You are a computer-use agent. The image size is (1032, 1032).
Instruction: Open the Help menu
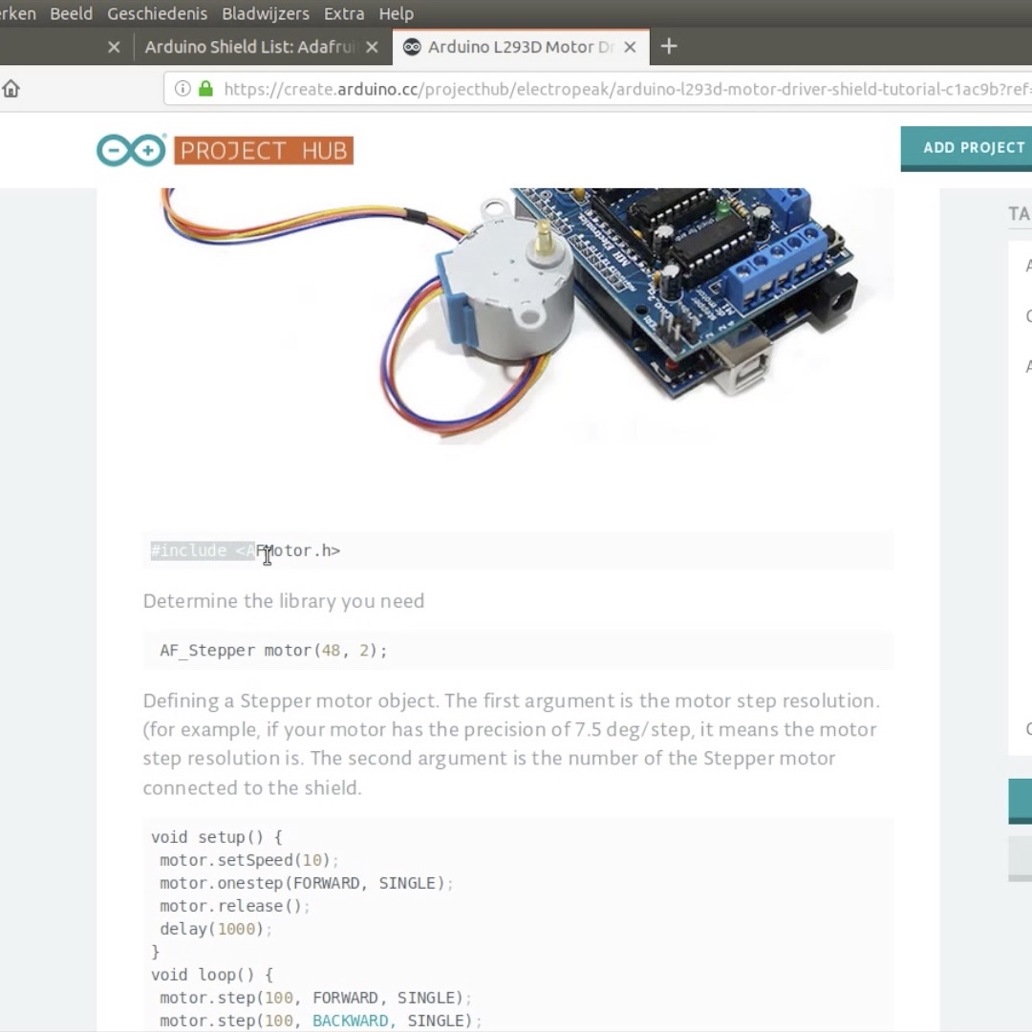[397, 13]
